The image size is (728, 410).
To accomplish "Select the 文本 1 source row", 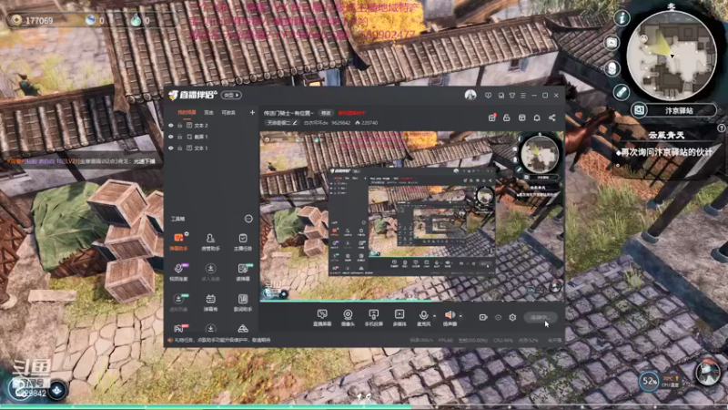I will coord(212,148).
